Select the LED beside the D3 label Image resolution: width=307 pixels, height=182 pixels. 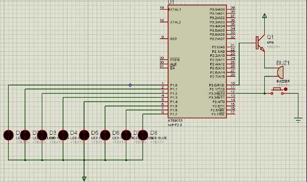(x=42, y=135)
